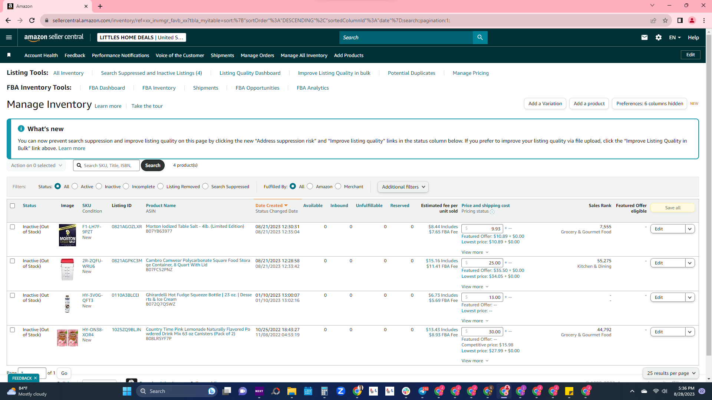The width and height of the screenshot is (712, 400).
Task: Expand View more under Country Time pricing
Action: pyautogui.click(x=475, y=361)
